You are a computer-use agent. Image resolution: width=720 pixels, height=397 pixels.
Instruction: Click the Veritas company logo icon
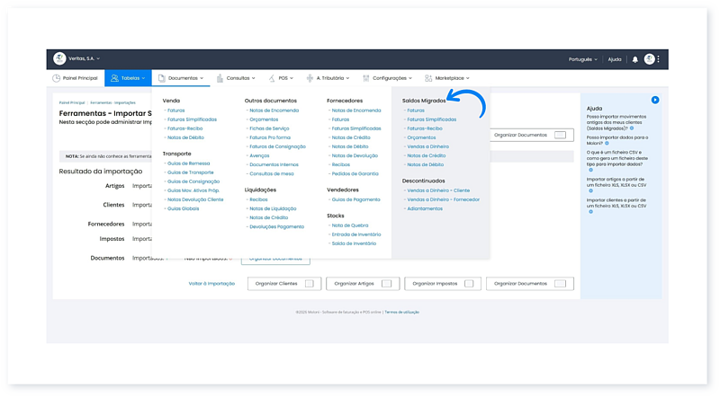pyautogui.click(x=59, y=59)
